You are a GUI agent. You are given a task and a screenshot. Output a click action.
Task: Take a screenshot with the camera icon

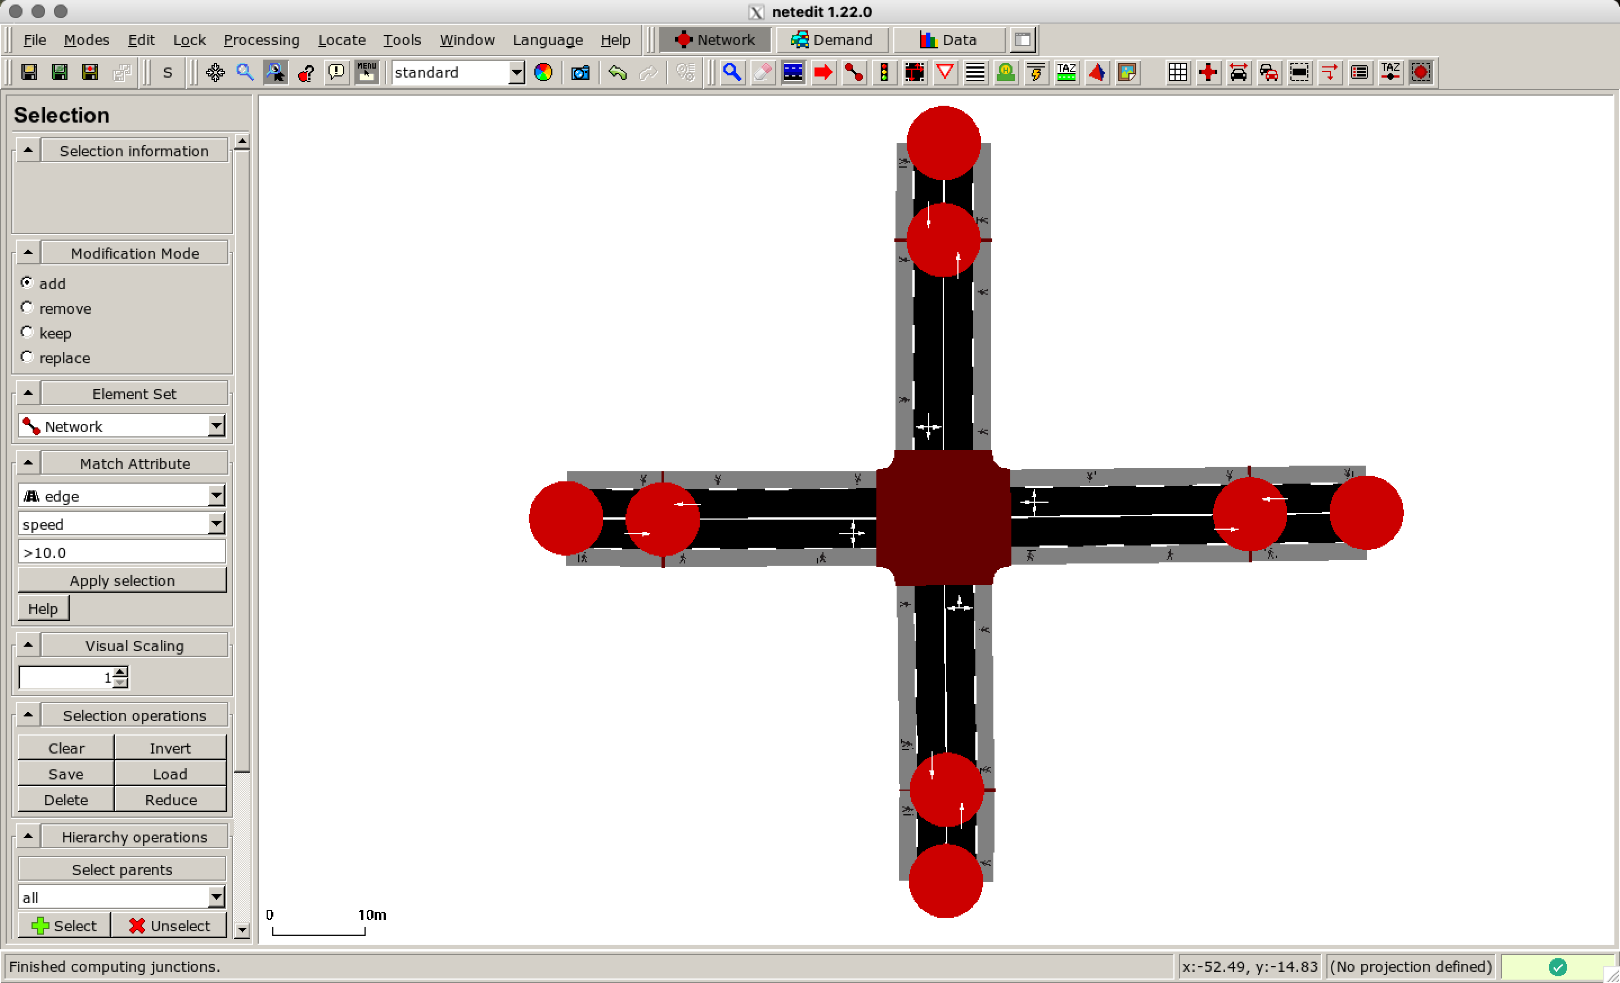click(x=580, y=73)
